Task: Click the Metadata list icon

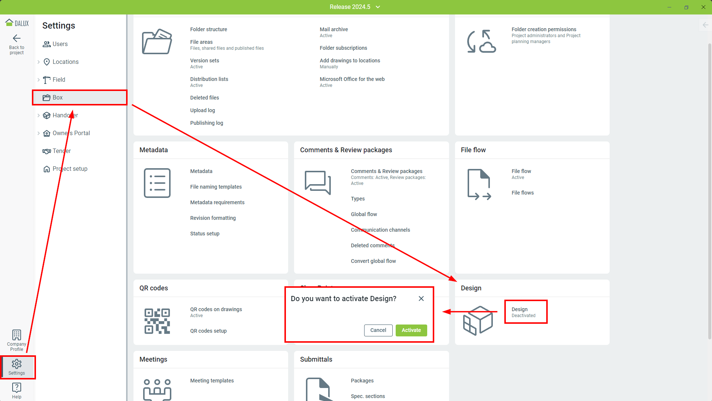Action: pyautogui.click(x=157, y=183)
